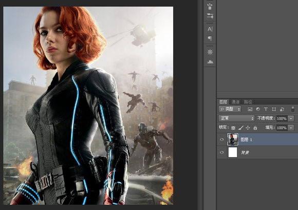
Task: Open 填充 slider arrow
Action: coord(291,128)
